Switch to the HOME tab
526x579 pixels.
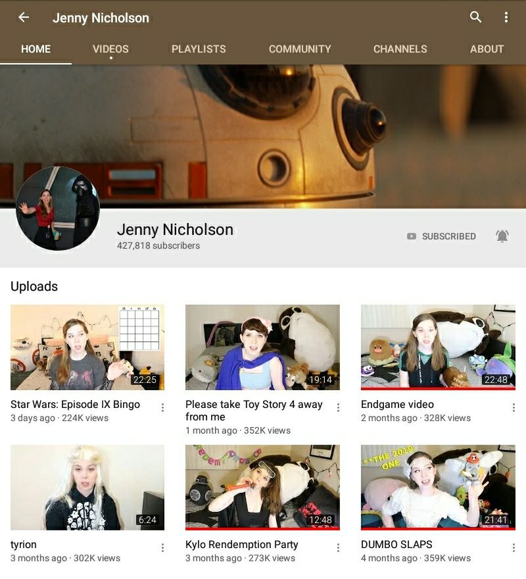pos(36,49)
